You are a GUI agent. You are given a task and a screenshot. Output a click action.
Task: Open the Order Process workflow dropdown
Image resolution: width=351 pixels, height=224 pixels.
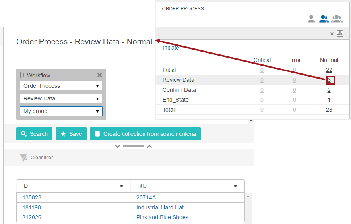[x=61, y=86]
